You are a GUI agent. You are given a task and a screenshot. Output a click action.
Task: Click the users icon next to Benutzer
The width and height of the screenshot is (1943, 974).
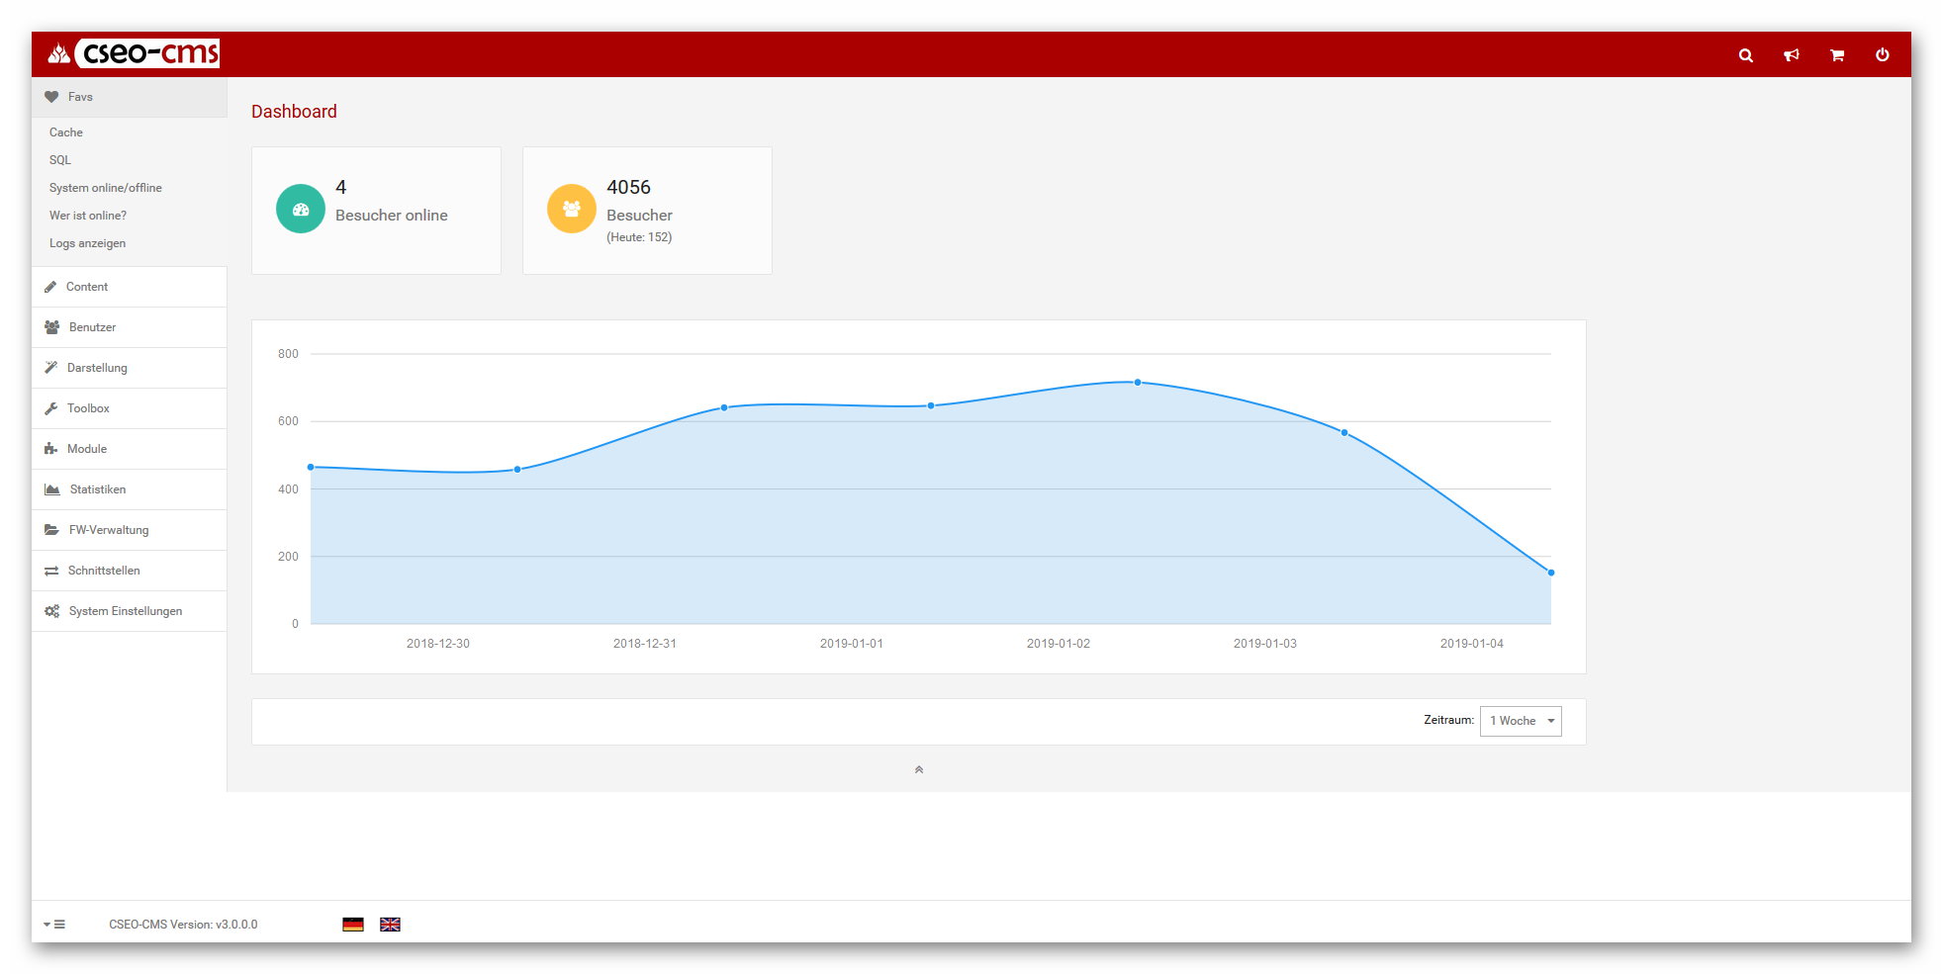(x=52, y=327)
